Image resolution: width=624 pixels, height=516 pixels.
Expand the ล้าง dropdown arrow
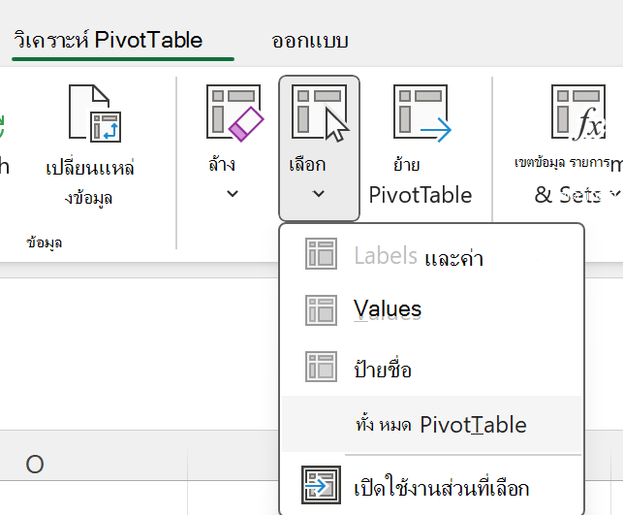tap(233, 194)
